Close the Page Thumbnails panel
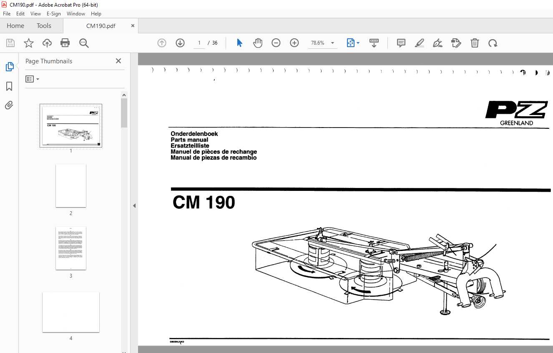The image size is (553, 353). point(118,61)
